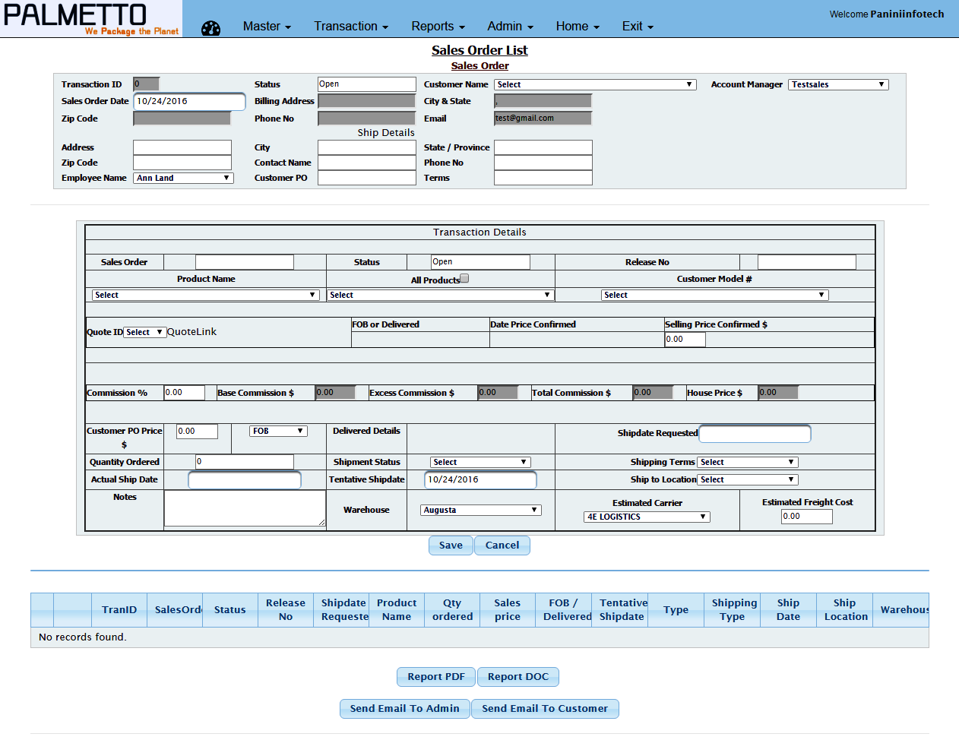Click the Customer PO input field
Screen dimensions: 959x740
click(x=367, y=178)
